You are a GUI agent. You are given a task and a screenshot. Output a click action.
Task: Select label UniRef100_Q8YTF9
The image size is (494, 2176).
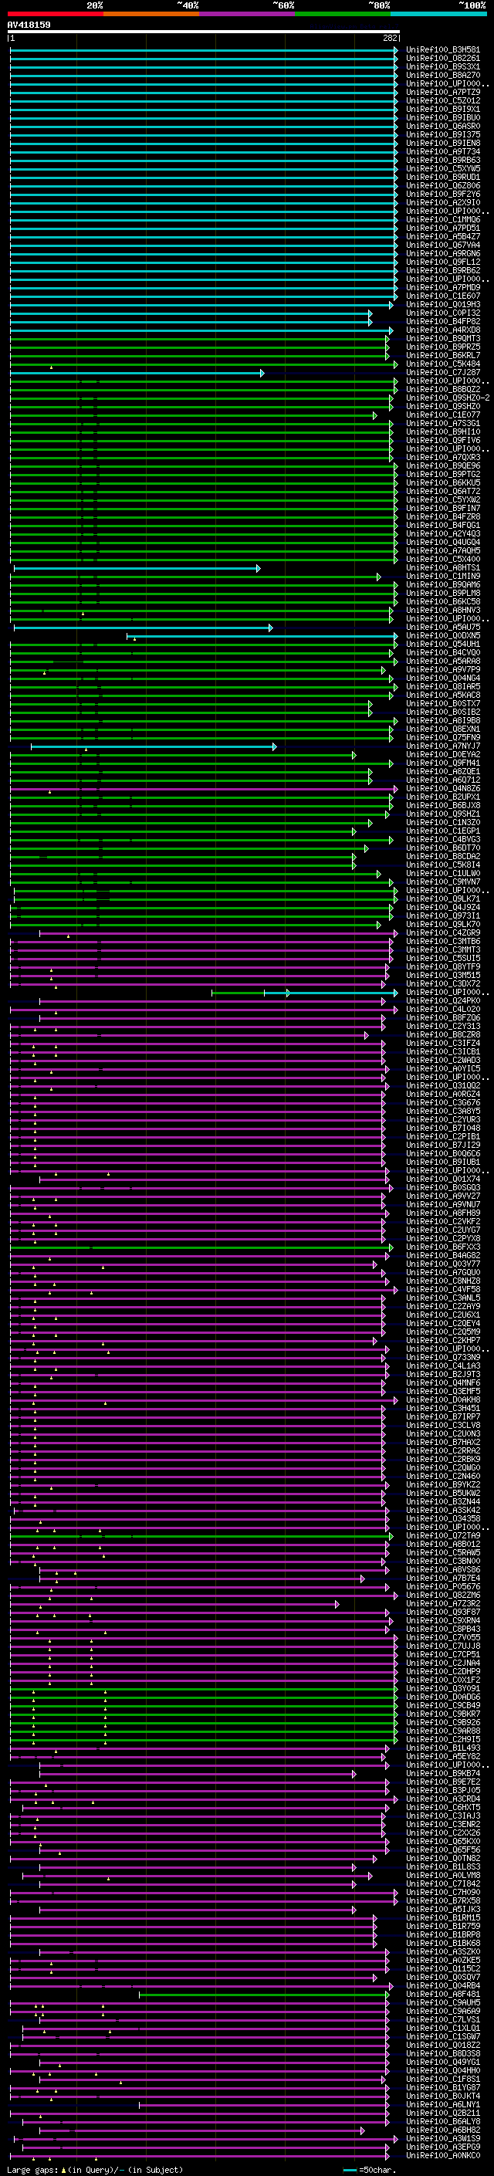(x=443, y=966)
